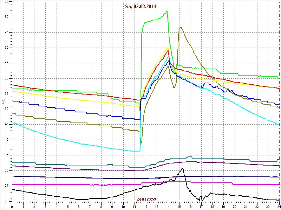The width and height of the screenshot is (281, 210).
Task: Click the olive curve's peak near 76°C
Action: tap(181, 28)
